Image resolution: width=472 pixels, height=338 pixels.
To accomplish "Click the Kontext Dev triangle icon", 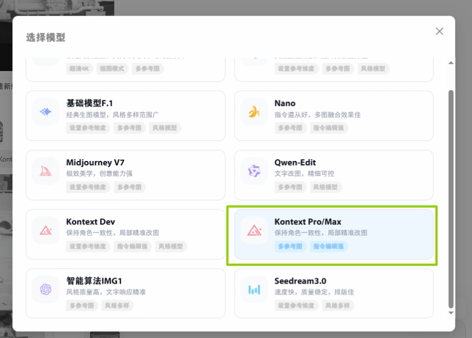I will point(45,230).
